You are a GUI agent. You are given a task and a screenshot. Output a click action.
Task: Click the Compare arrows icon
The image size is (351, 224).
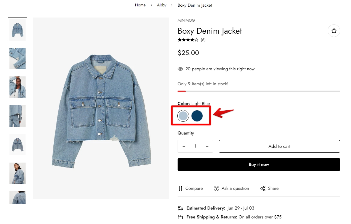pos(180,188)
